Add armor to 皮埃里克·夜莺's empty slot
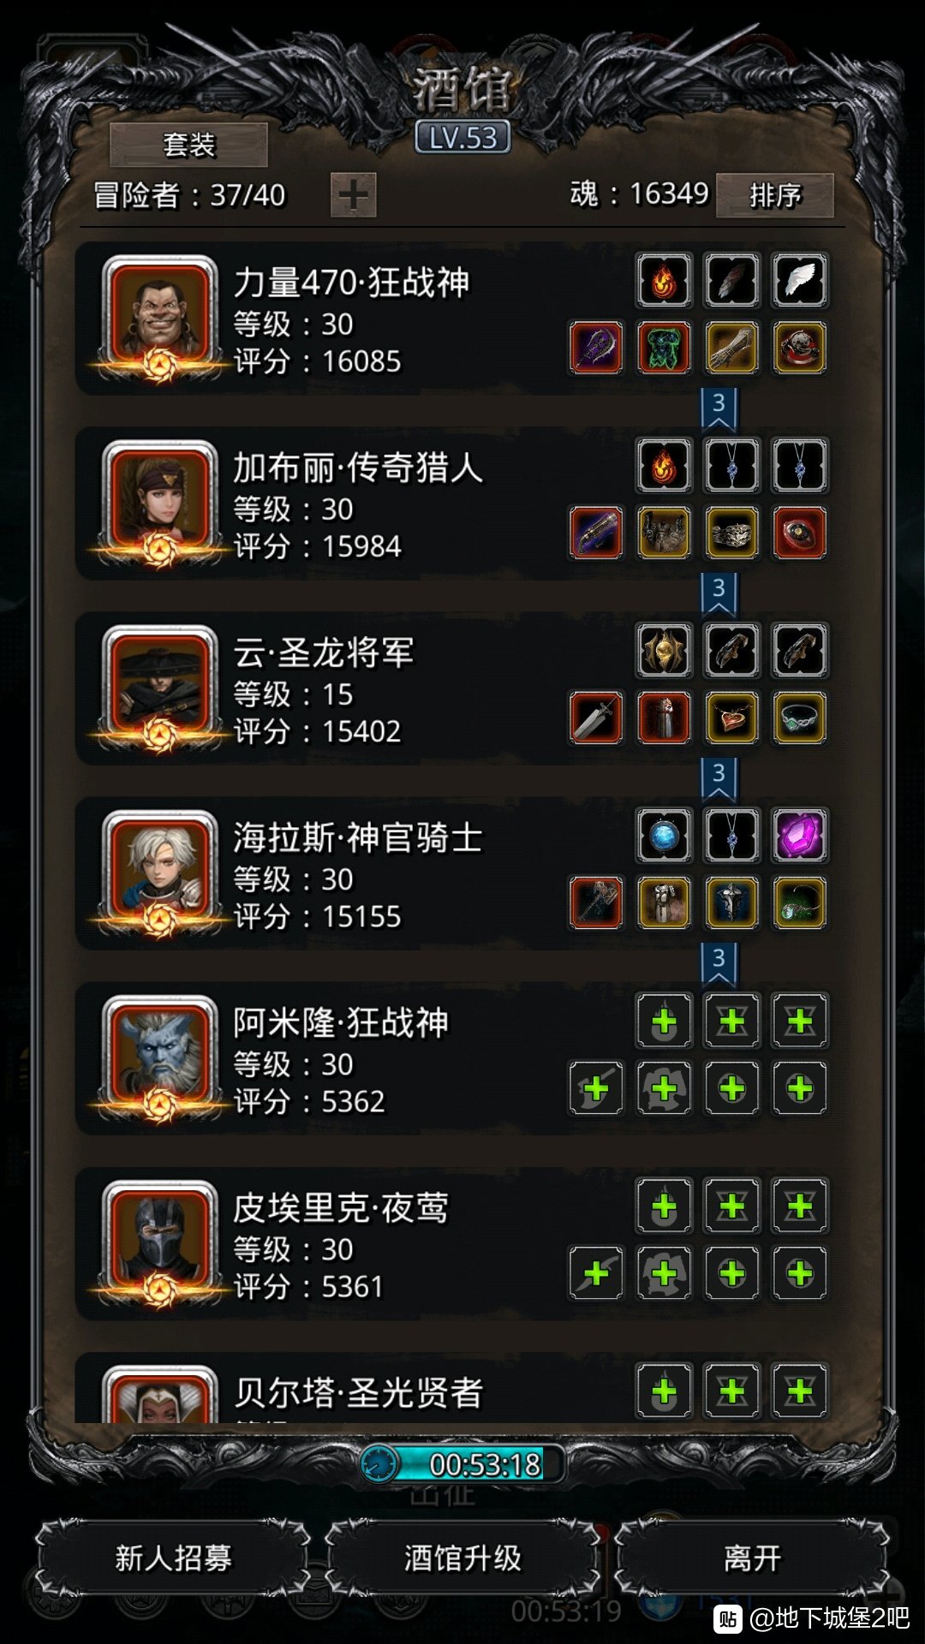This screenshot has width=925, height=1644. [664, 1273]
